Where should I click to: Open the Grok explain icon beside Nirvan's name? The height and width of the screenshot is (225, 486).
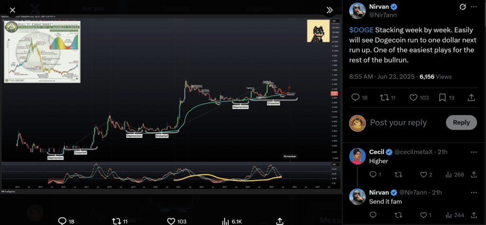[462, 7]
